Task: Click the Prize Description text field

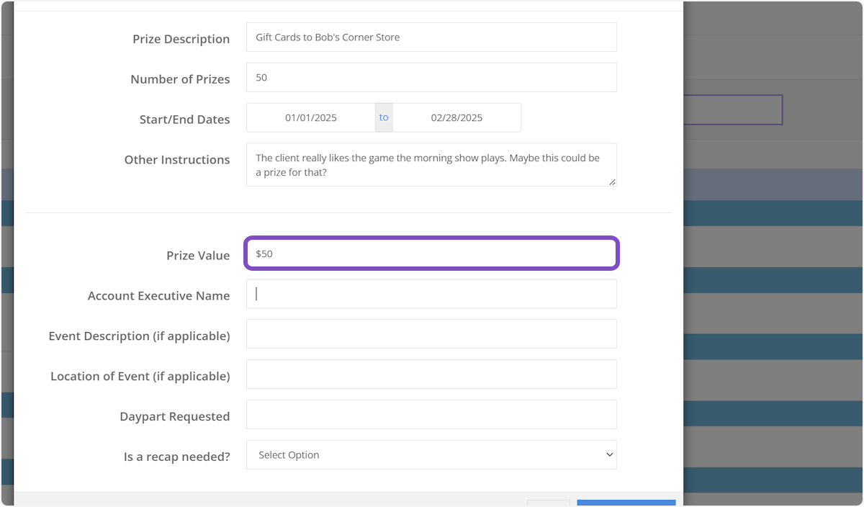Action: point(431,37)
